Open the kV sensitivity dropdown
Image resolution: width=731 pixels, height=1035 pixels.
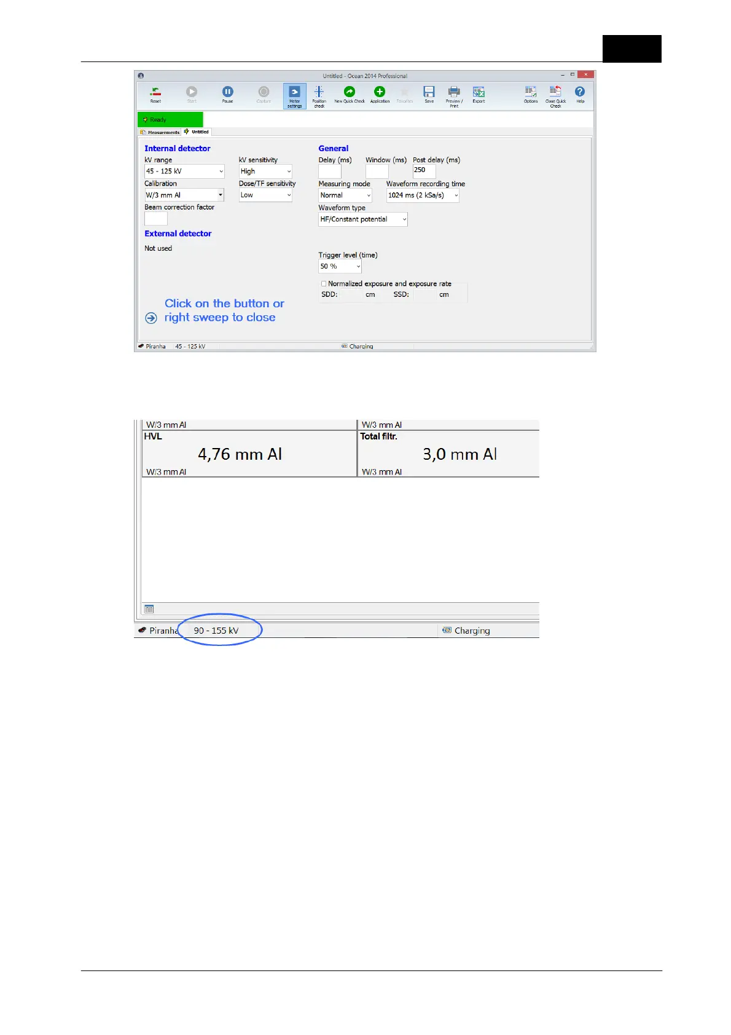click(x=265, y=171)
